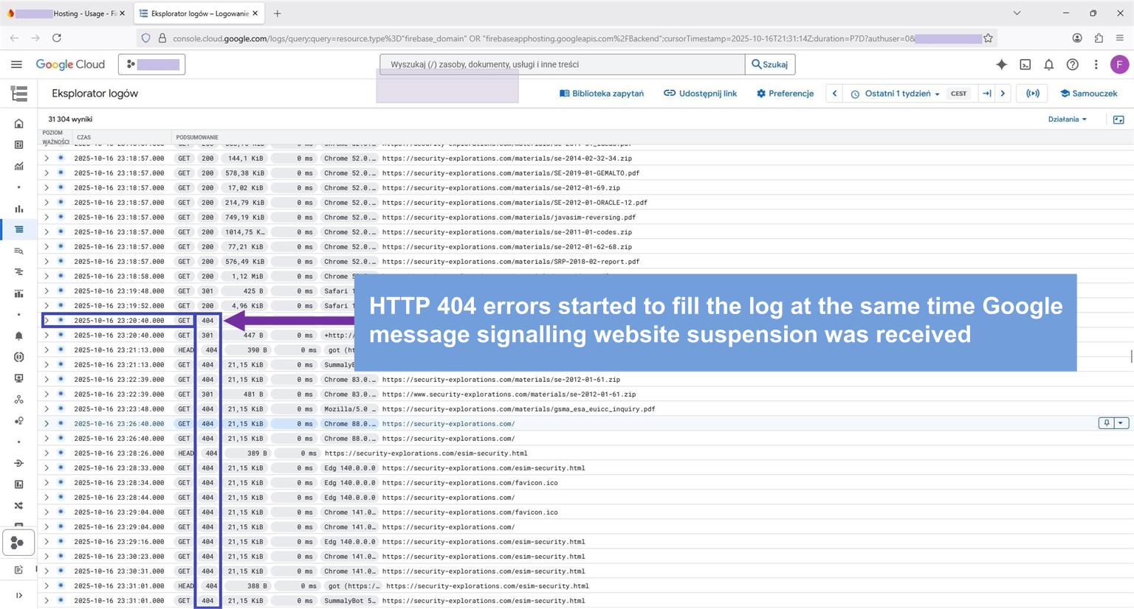The image size is (1134, 609).
Task: Open the Gemini sparkle assistant icon
Action: [x=1001, y=65]
